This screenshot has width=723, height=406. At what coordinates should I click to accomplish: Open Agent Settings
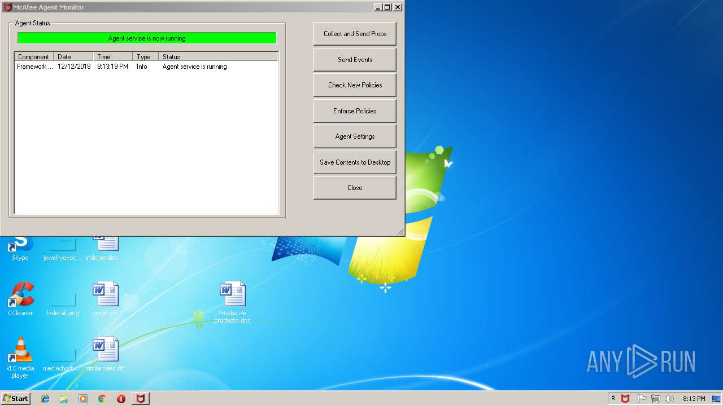[x=355, y=136]
